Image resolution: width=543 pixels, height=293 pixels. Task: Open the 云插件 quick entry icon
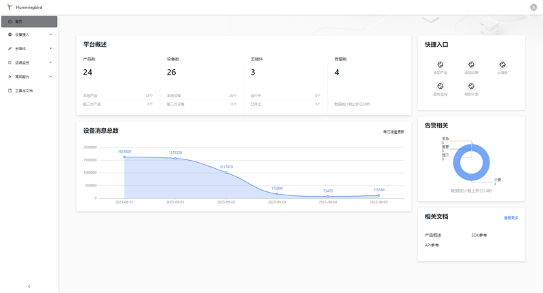(502, 65)
